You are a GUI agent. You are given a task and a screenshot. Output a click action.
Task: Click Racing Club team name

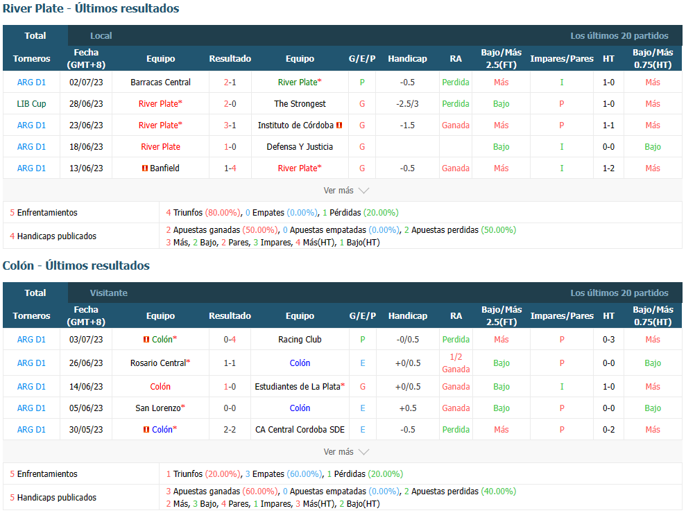(x=300, y=340)
